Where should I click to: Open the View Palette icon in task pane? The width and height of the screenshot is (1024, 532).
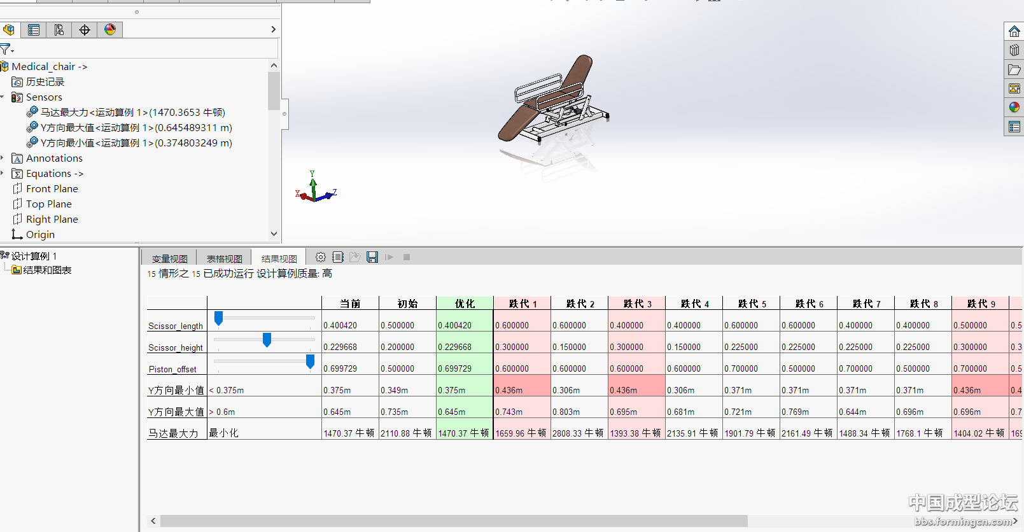(x=1014, y=88)
